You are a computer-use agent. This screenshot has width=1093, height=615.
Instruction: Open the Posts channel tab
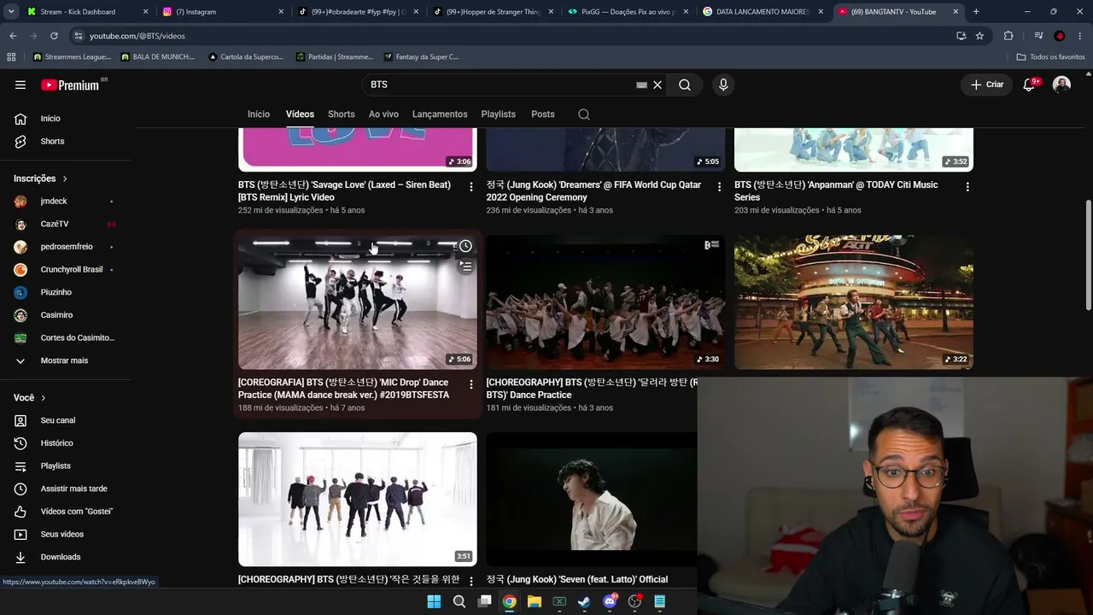[542, 114]
